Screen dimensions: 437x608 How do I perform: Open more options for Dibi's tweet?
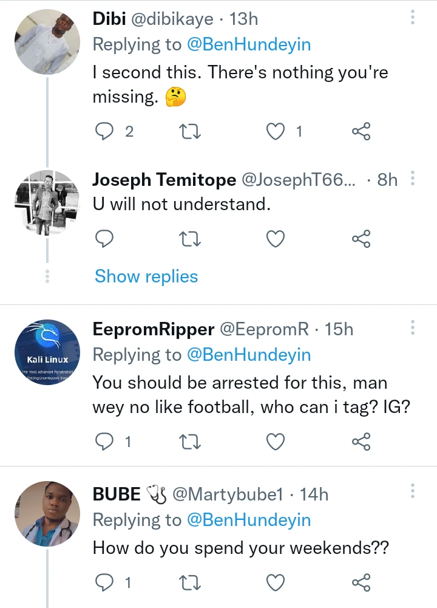click(413, 18)
